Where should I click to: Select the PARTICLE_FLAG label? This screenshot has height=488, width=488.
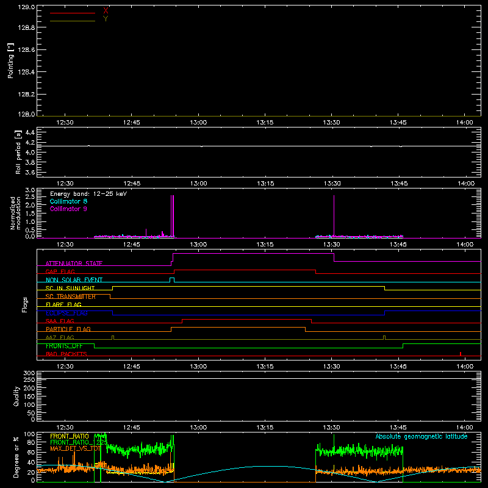coord(68,329)
